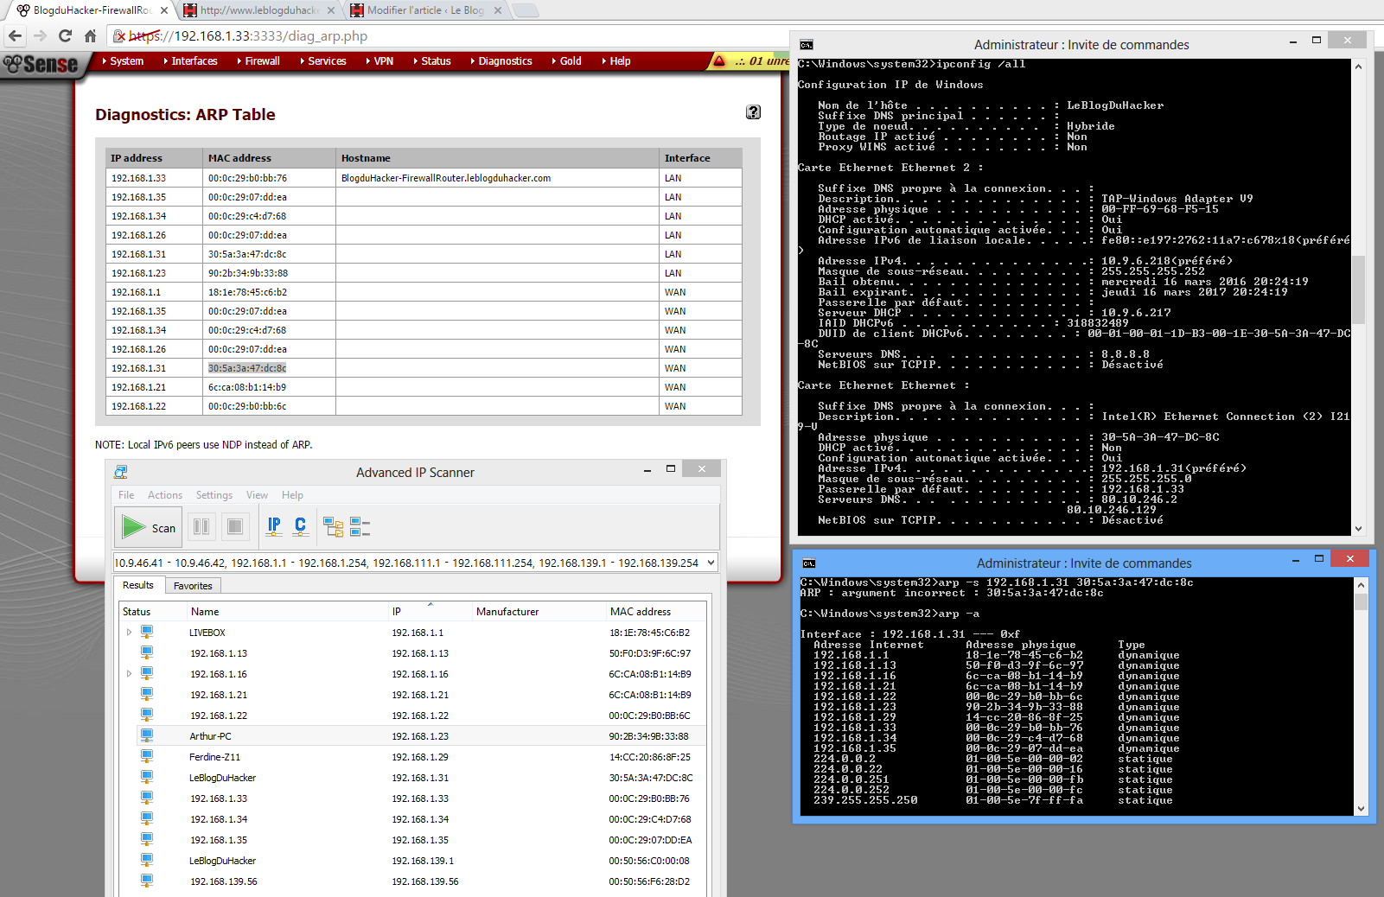The width and height of the screenshot is (1384, 897).
Task: Open the scanner Settings menu
Action: 214,495
